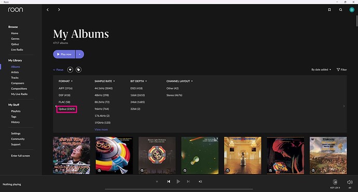The height and width of the screenshot is (192, 358).
Task: Open the volume speaker control
Action: click(x=350, y=182)
